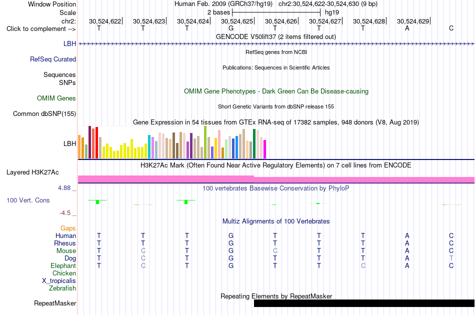Select the Mouse alignment row label
This screenshot has height=315, width=475.
[x=66, y=251]
